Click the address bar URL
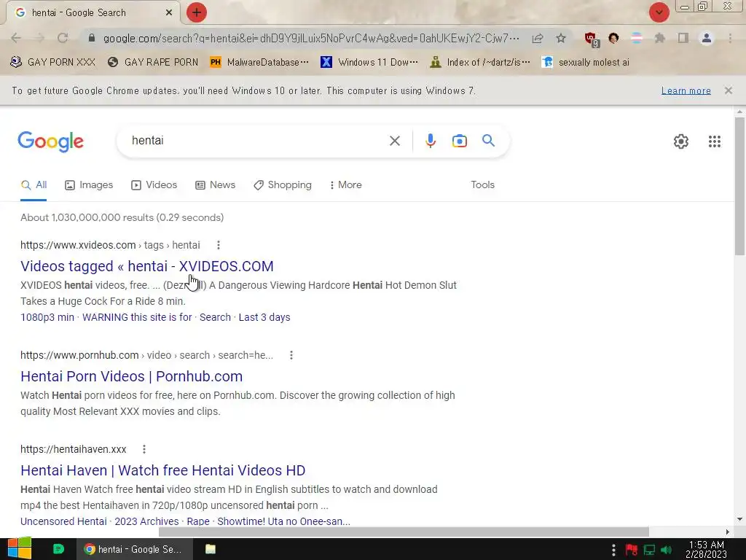The image size is (746, 560). (311, 38)
